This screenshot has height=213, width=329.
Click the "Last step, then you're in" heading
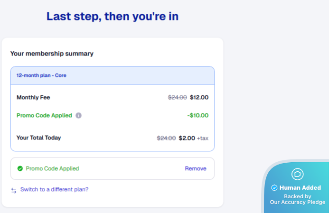113,17
